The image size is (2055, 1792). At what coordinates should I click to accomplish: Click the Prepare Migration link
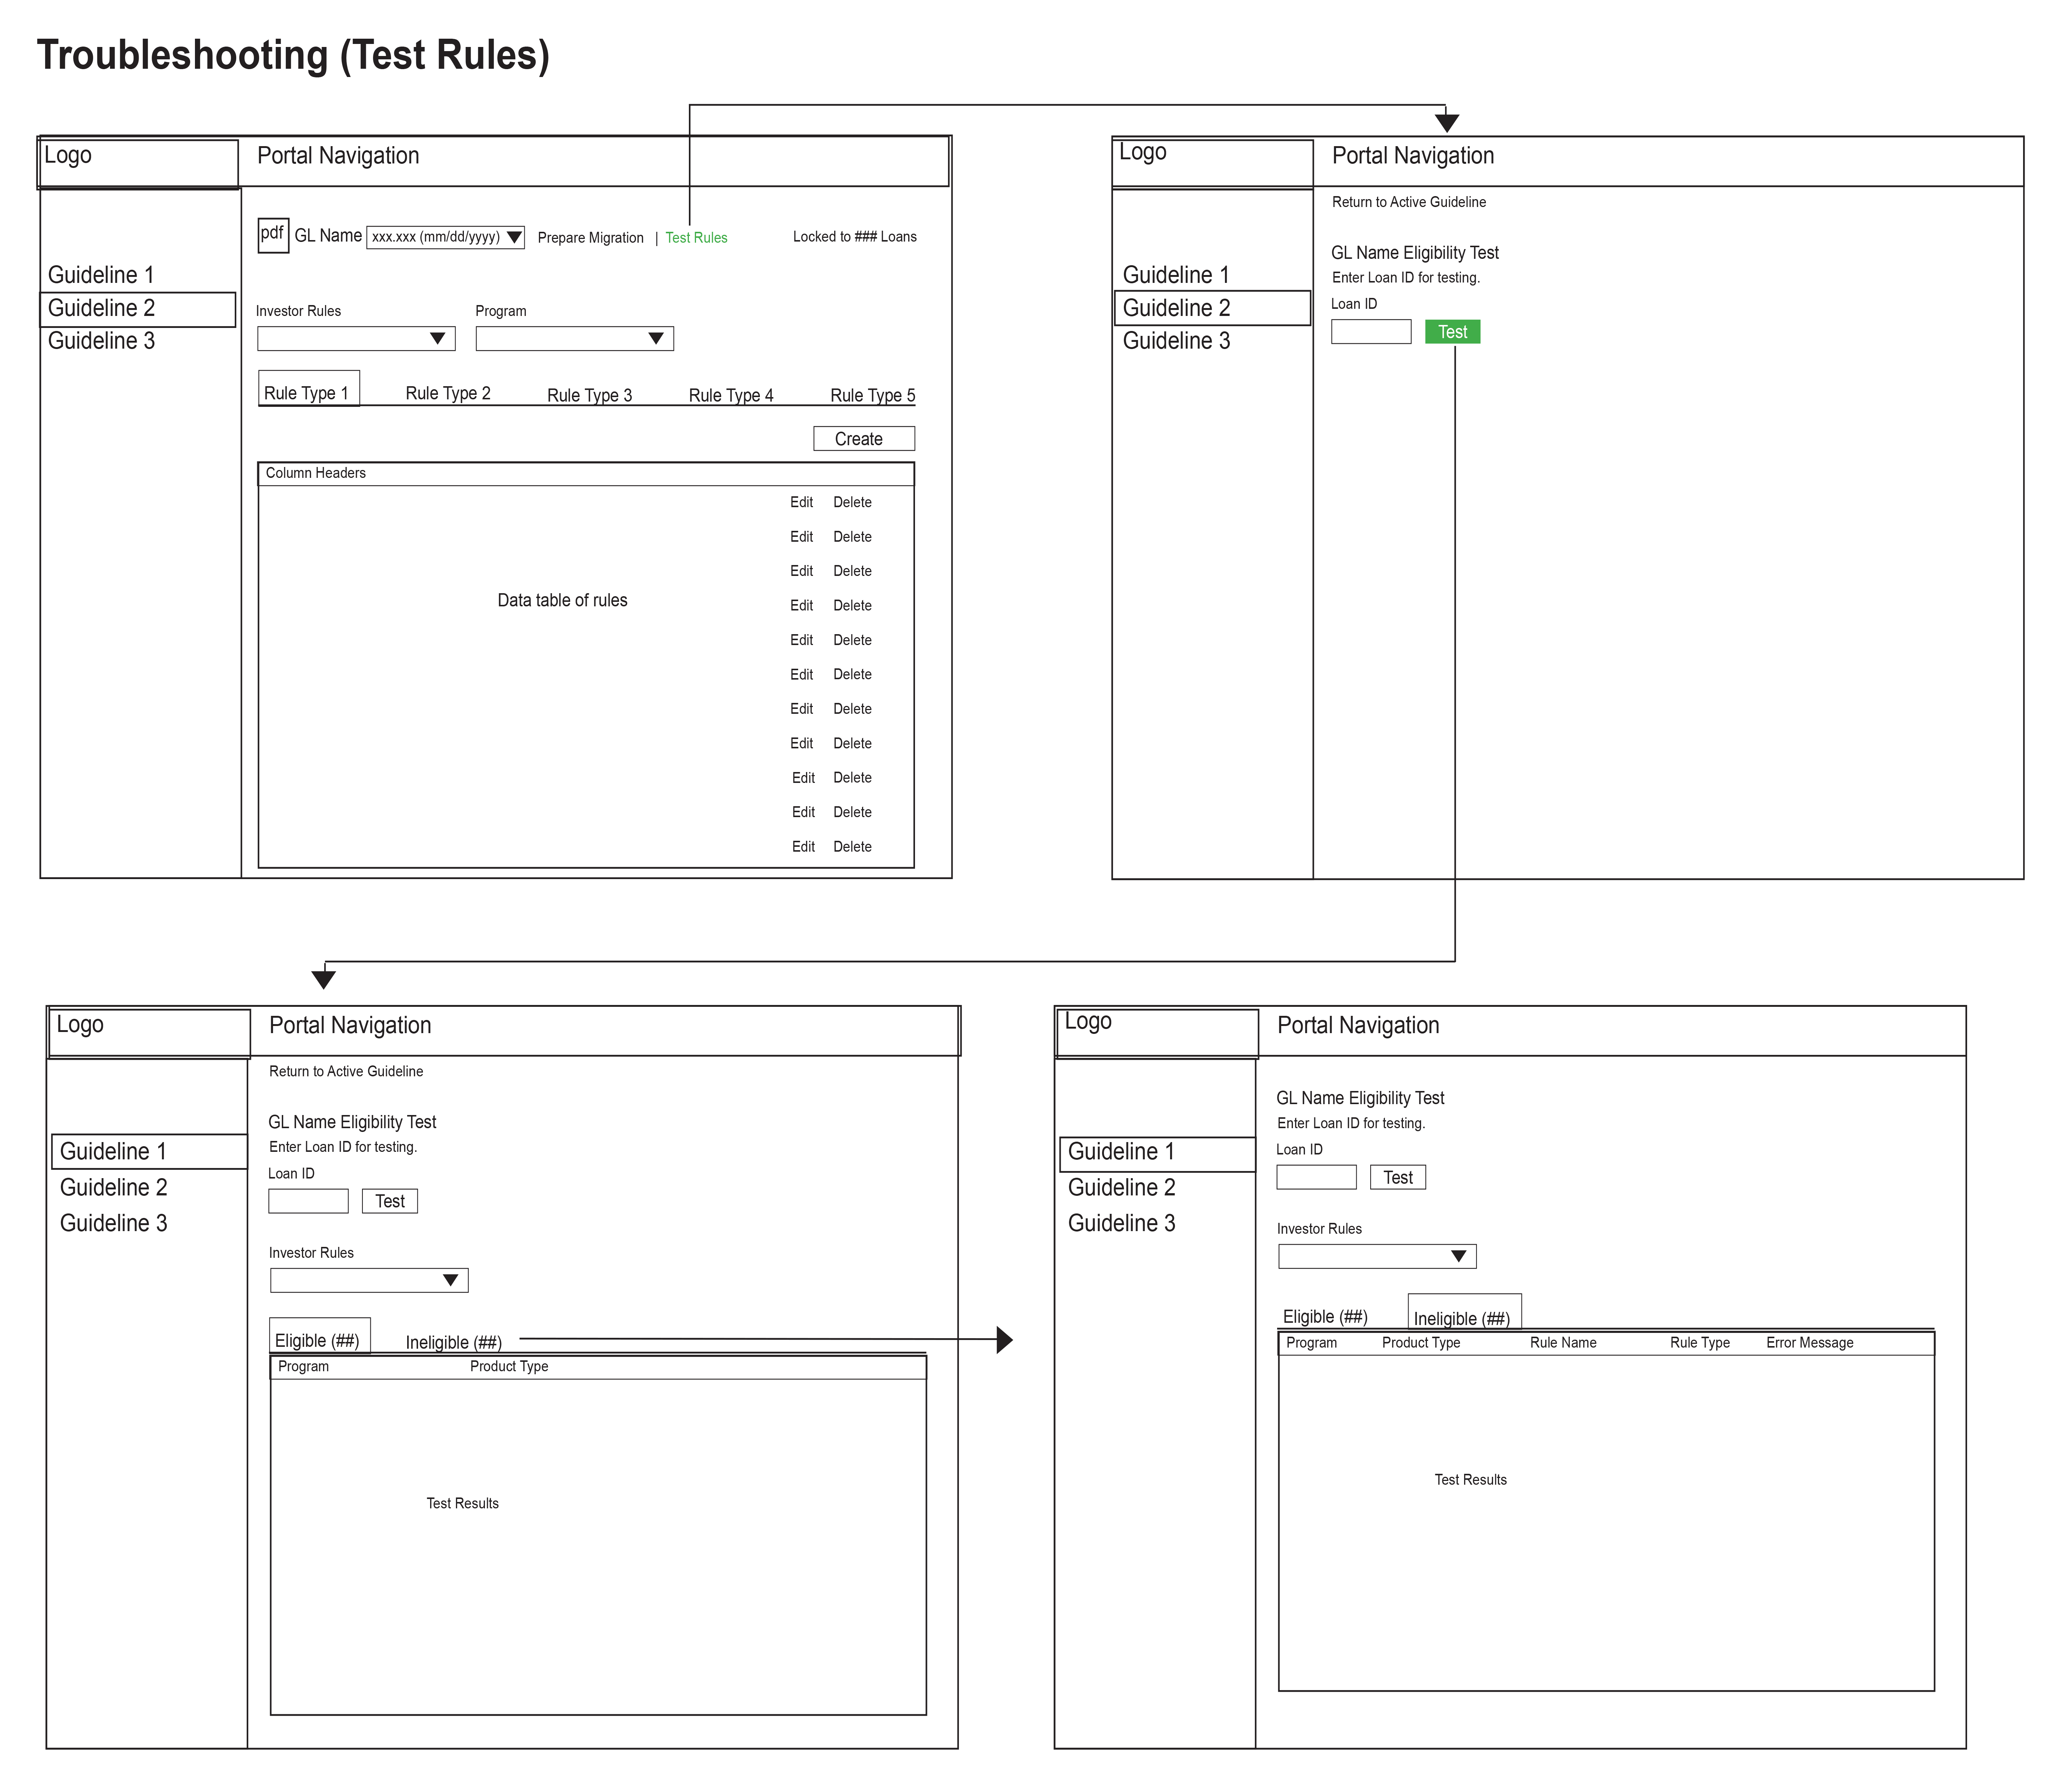[590, 238]
